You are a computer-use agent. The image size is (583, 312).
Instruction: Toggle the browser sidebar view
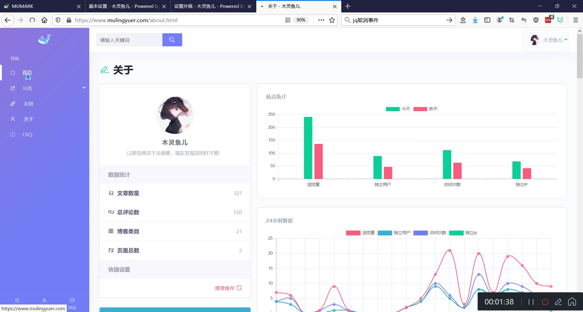[x=487, y=20]
